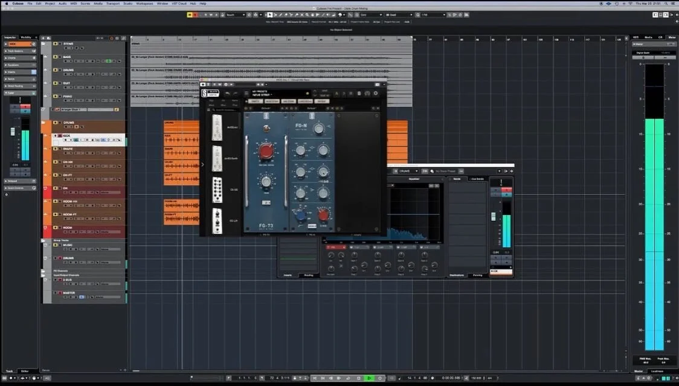The image size is (679, 386).
Task: Expand the plugin browser side arrow
Action: (x=202, y=165)
